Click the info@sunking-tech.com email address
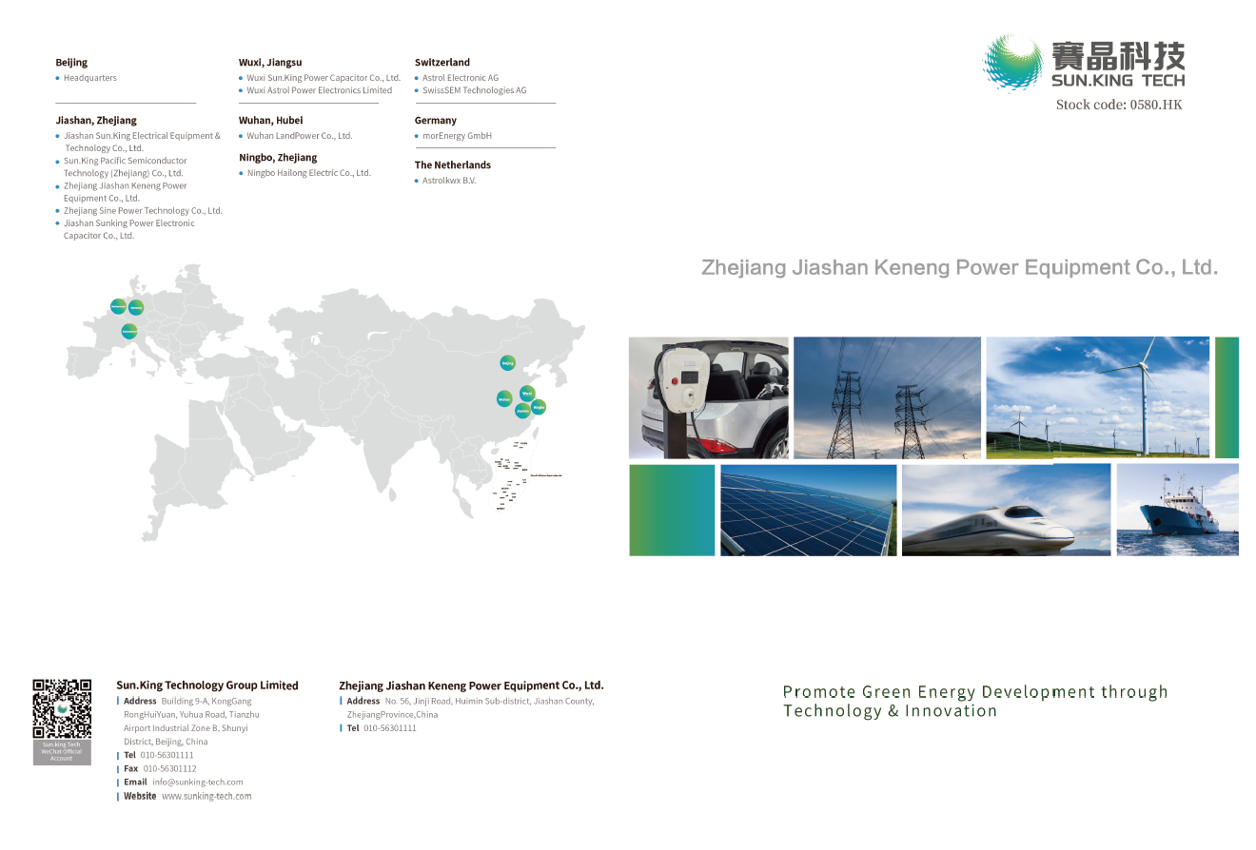1256x850 pixels. point(198,782)
